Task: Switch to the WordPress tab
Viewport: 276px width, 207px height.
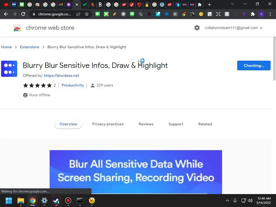Action: pyautogui.click(x=162, y=5)
